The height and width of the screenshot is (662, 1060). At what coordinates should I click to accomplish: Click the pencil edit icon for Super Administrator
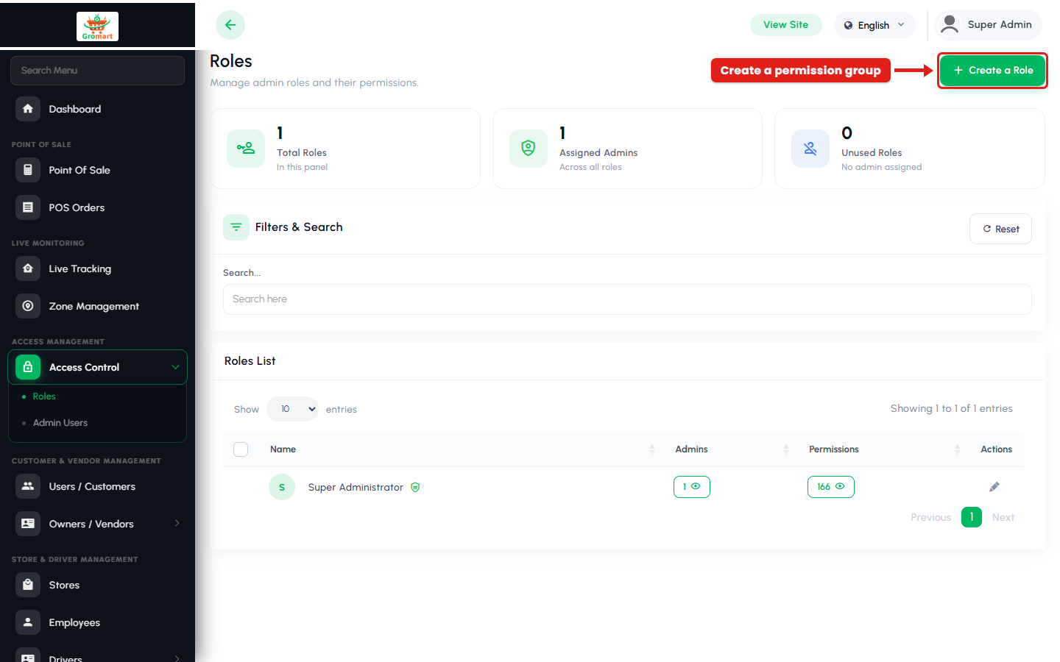pyautogui.click(x=994, y=487)
